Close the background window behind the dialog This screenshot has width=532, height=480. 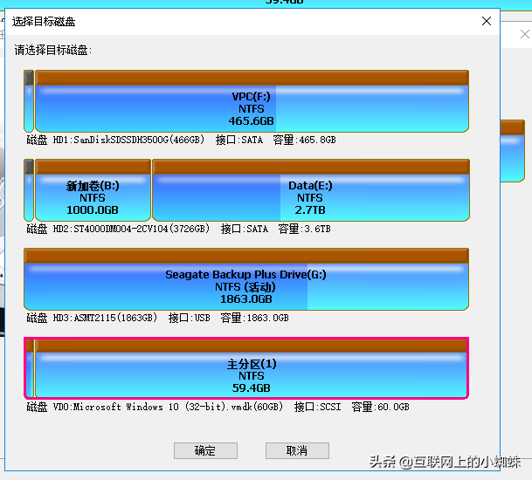[525, 34]
